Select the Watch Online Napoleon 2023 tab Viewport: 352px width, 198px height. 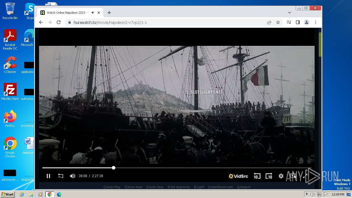(70, 13)
